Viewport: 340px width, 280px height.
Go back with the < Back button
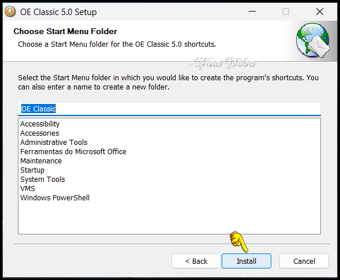point(196,261)
